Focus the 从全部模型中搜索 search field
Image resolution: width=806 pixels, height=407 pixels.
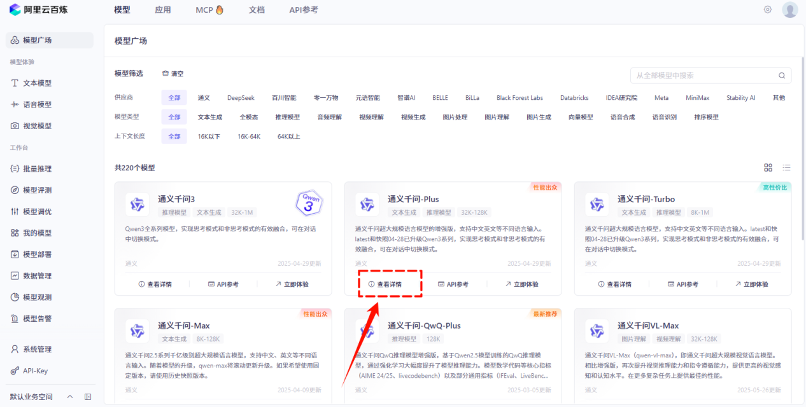coord(703,76)
